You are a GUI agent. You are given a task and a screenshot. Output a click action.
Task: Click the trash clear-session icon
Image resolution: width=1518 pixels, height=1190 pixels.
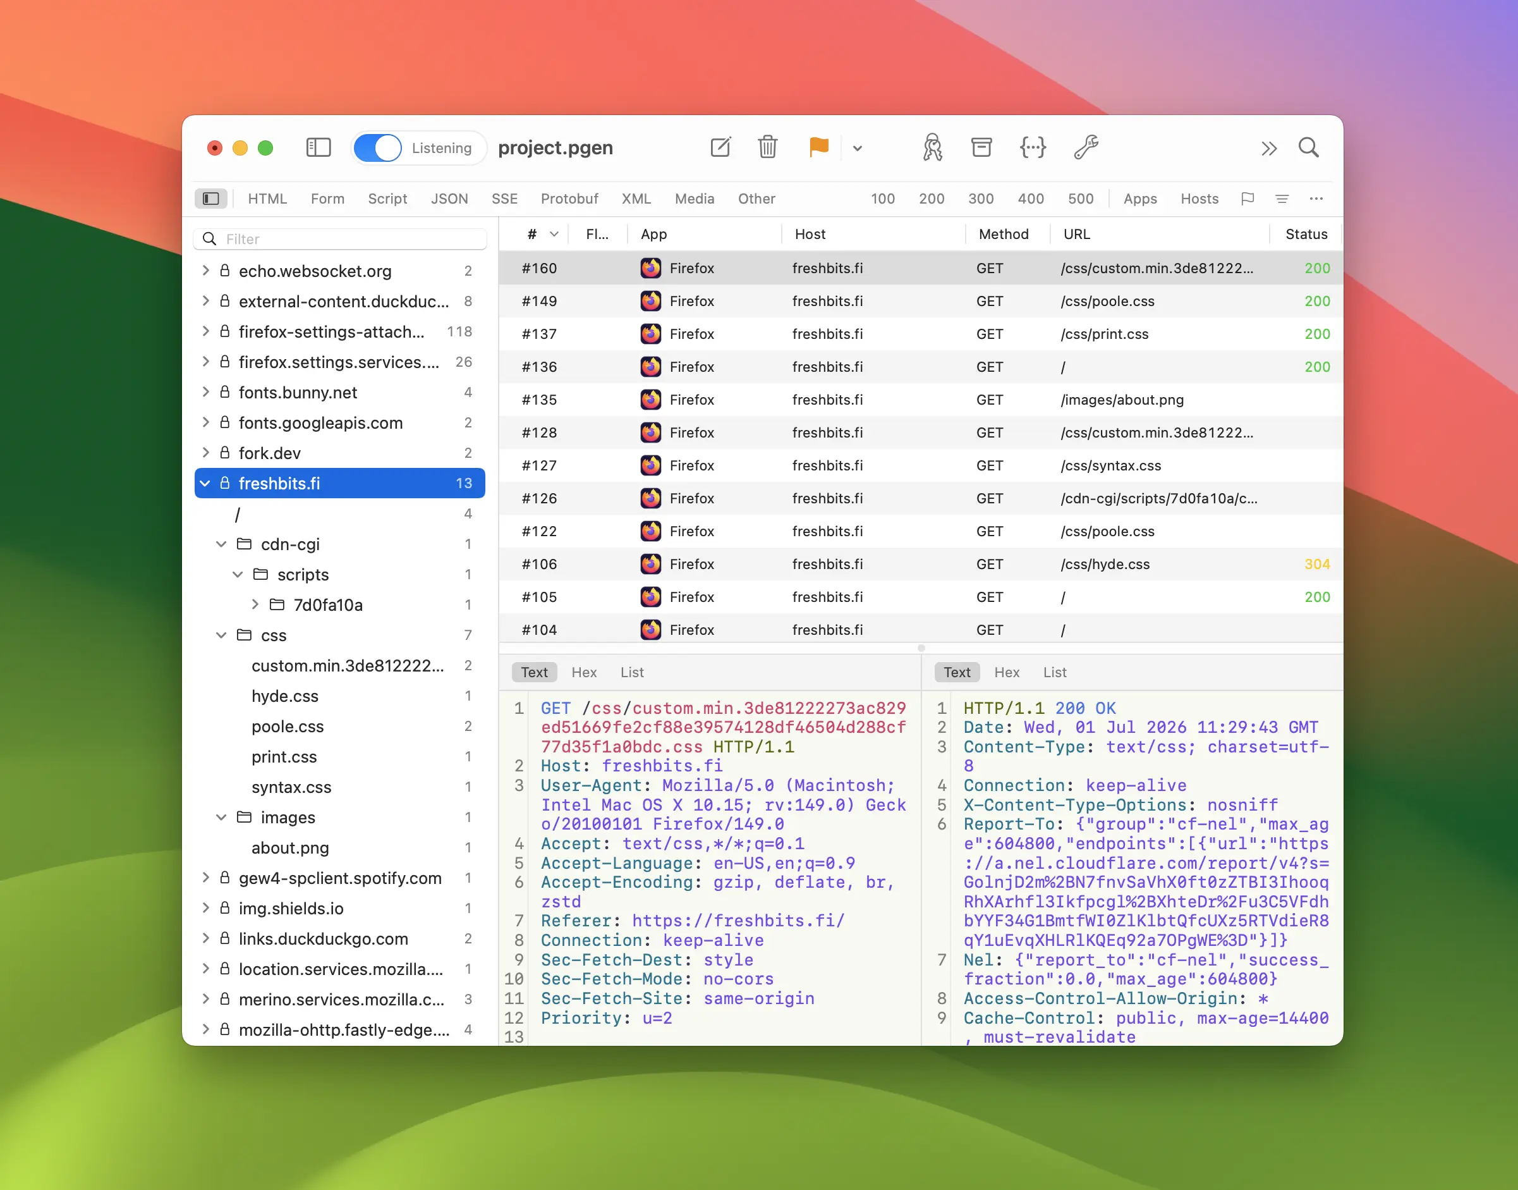(x=767, y=148)
